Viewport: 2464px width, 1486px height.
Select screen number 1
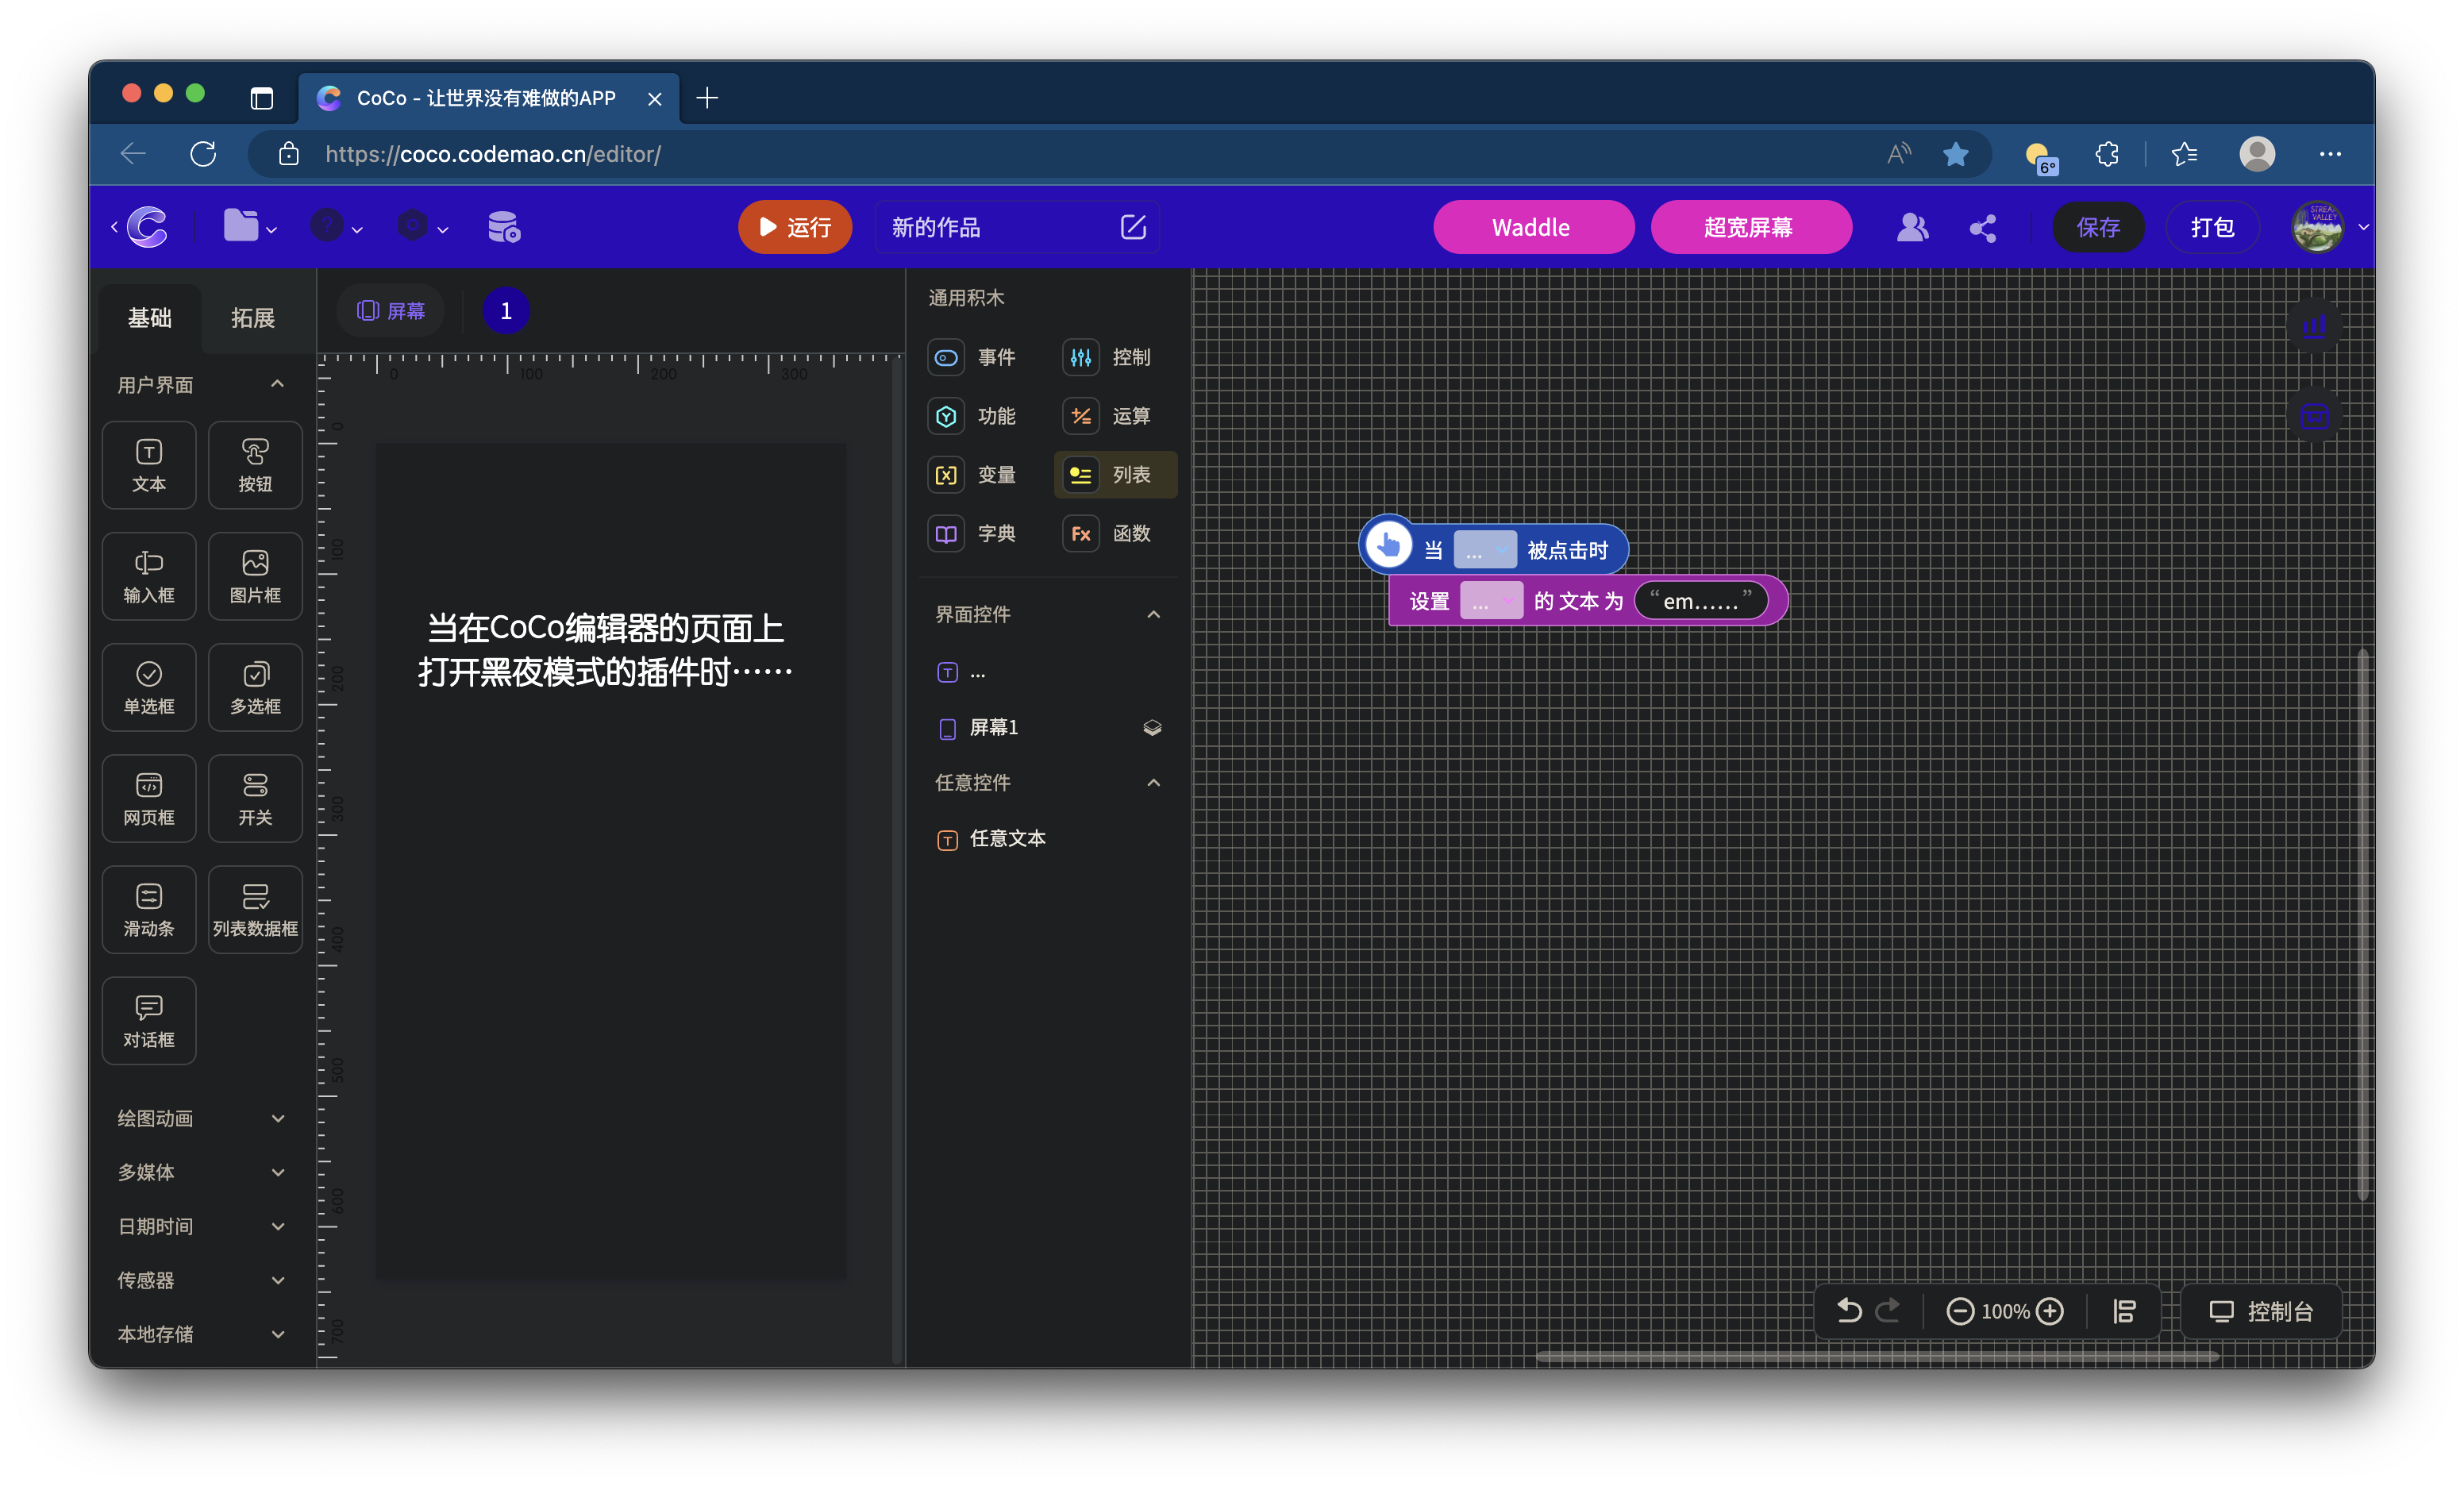(506, 311)
